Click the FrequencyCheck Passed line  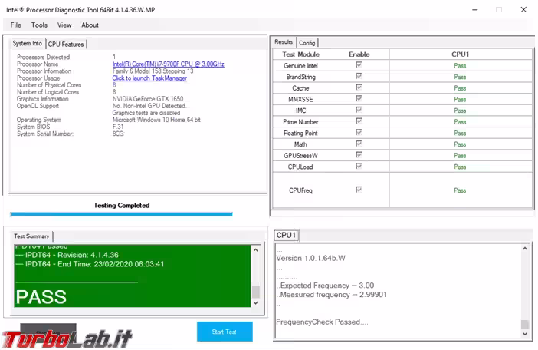coord(322,322)
